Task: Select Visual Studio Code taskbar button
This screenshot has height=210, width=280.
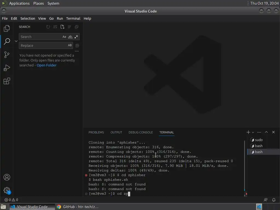Action: click(x=32, y=207)
